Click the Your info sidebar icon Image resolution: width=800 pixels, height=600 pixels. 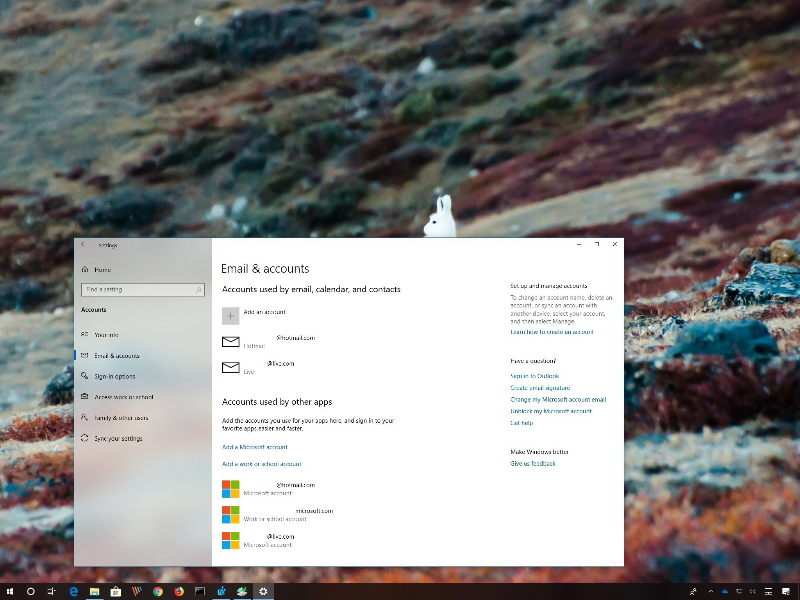(x=85, y=335)
